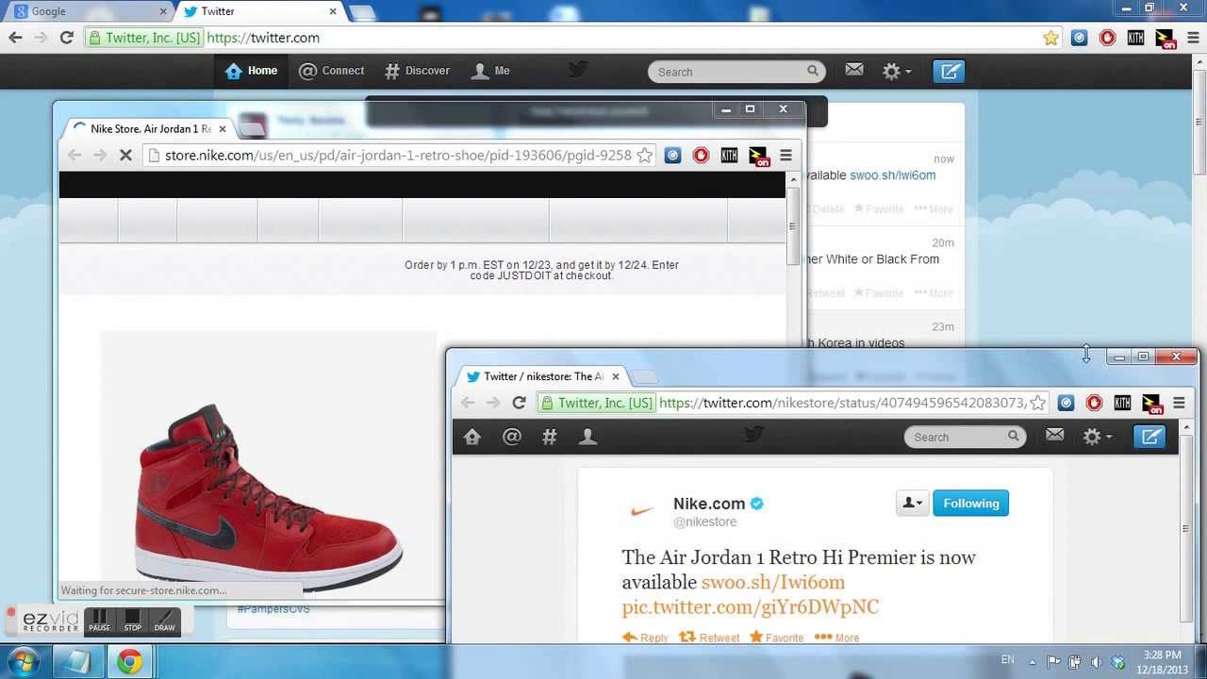Toggle the Following button for Nike.com
1207x679 pixels.
[971, 503]
